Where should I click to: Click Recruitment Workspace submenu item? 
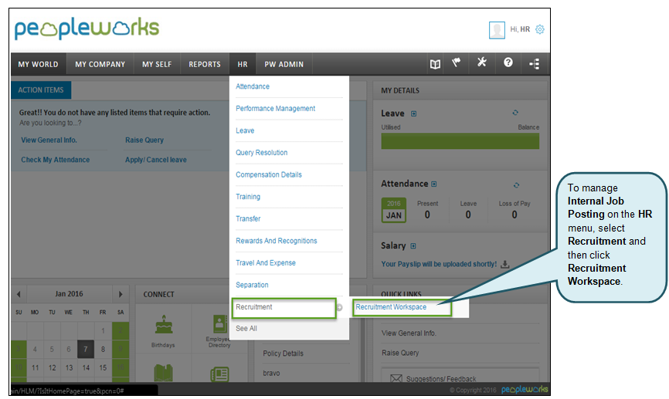tap(402, 307)
